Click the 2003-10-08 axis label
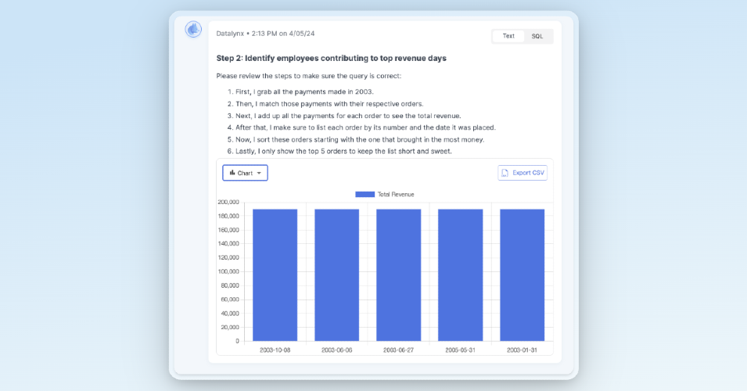 coord(275,350)
